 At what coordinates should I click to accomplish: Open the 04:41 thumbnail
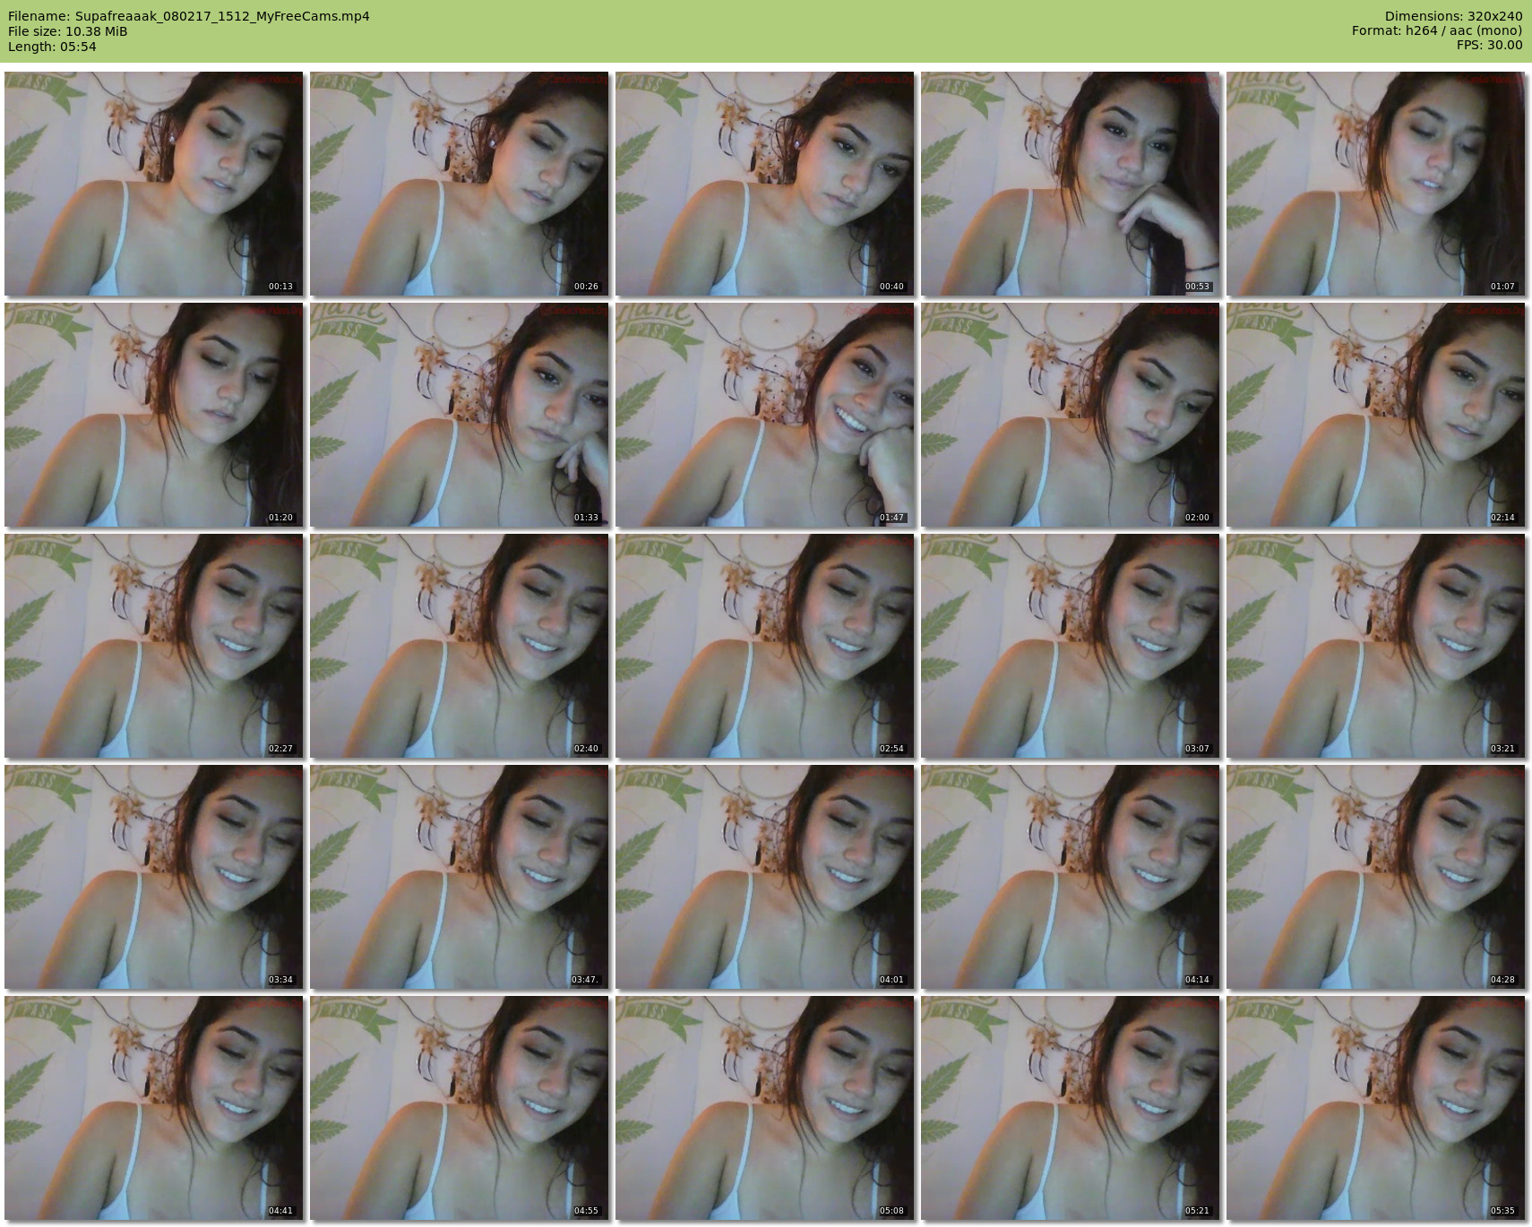(x=153, y=1108)
